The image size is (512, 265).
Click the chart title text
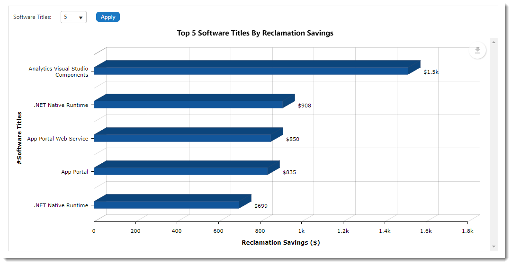click(255, 33)
